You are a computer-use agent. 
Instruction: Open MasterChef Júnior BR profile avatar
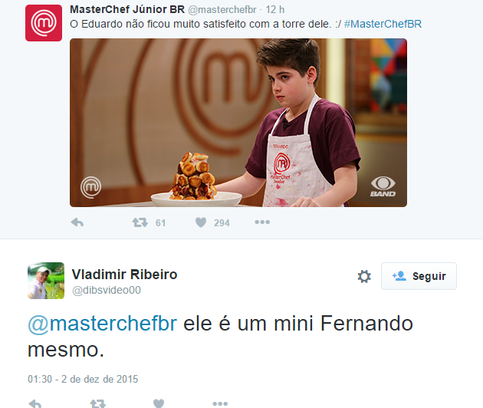point(44,23)
